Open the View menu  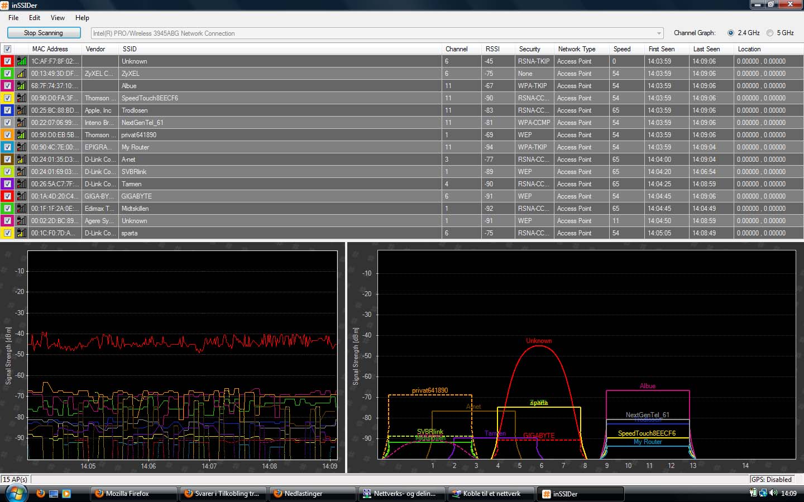58,18
